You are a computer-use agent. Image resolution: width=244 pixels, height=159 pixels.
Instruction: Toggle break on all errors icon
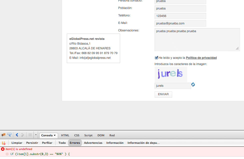(4, 143)
